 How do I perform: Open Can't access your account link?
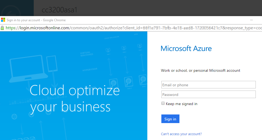tap(181, 134)
